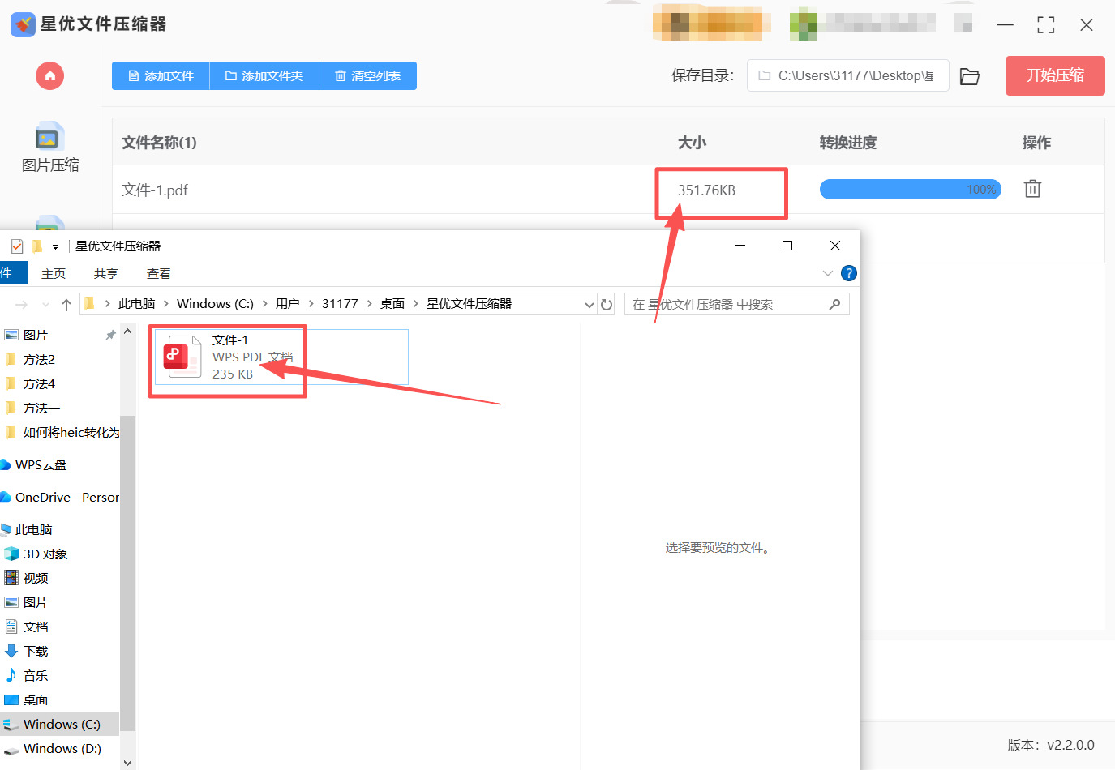The height and width of the screenshot is (770, 1115).
Task: Select the 图片压缩 sidebar function
Action: (x=50, y=150)
